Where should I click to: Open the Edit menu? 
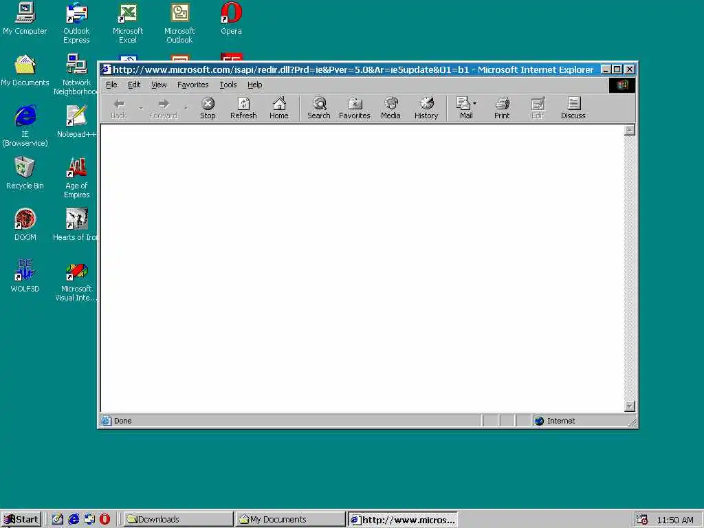tap(134, 85)
